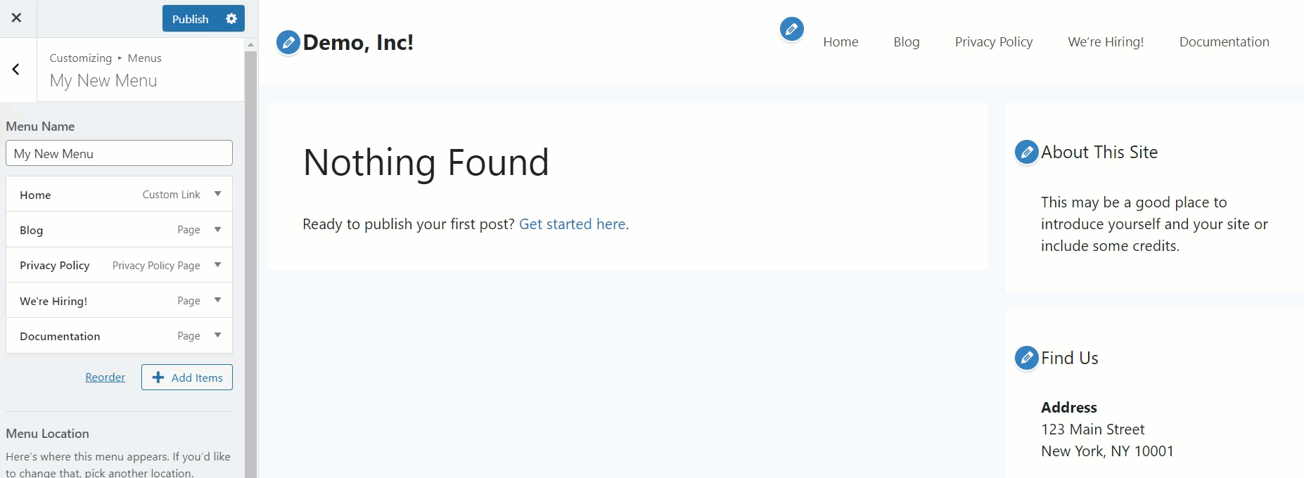Screen dimensions: 1304x478
Task: Follow the Get started here link
Action: [573, 224]
